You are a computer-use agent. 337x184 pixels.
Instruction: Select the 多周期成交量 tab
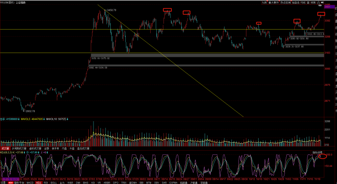tap(19, 148)
